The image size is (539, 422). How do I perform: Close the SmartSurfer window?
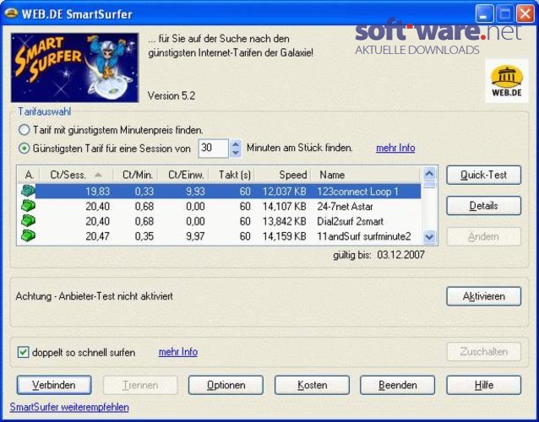[x=525, y=14]
